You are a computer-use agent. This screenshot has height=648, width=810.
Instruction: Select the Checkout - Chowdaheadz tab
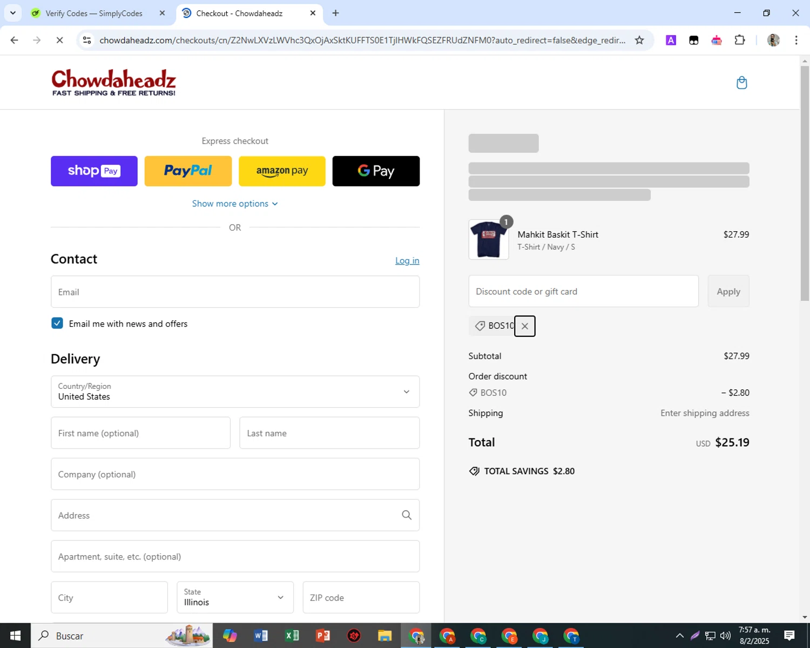click(239, 13)
